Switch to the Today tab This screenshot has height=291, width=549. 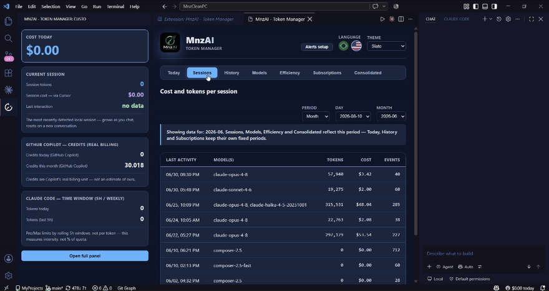point(173,73)
